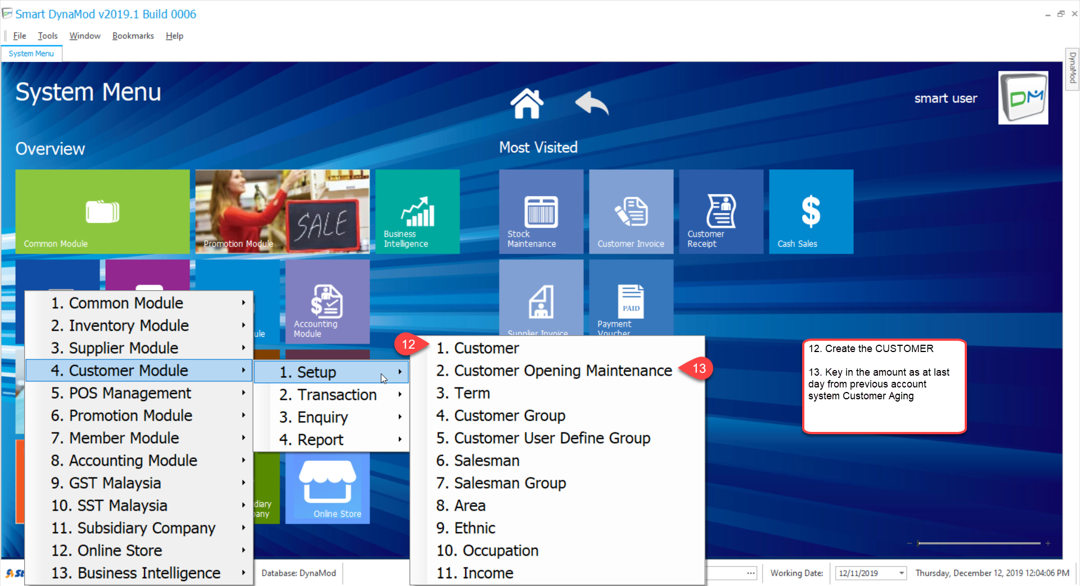Image resolution: width=1080 pixels, height=586 pixels.
Task: Open the Customer Receipt tile
Action: 721,211
